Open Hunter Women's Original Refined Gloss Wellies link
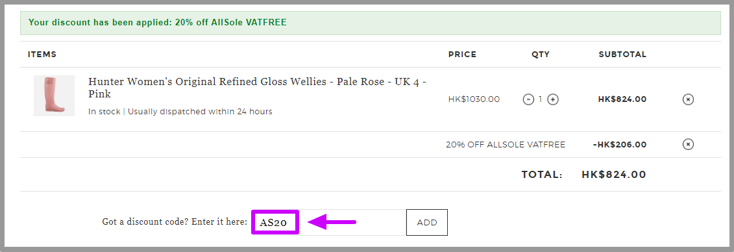The image size is (734, 252). (257, 88)
